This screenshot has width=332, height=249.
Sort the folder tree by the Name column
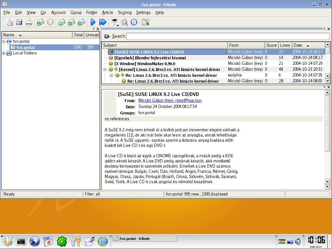(37, 35)
